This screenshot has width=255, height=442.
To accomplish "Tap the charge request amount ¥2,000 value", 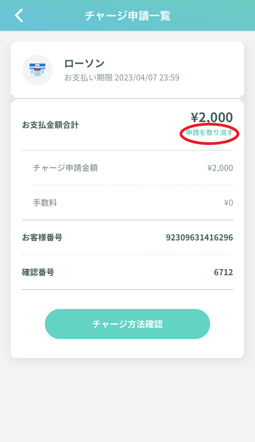I will pyautogui.click(x=220, y=168).
